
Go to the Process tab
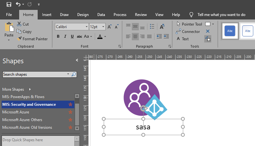[120, 15]
